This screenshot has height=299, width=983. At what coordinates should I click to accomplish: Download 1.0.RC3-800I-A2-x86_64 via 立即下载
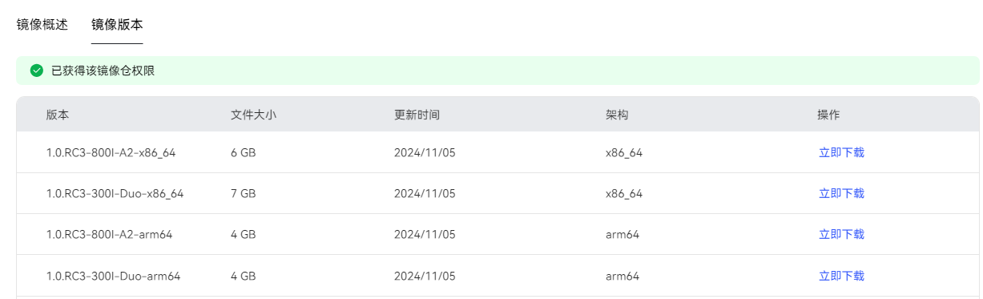point(841,152)
